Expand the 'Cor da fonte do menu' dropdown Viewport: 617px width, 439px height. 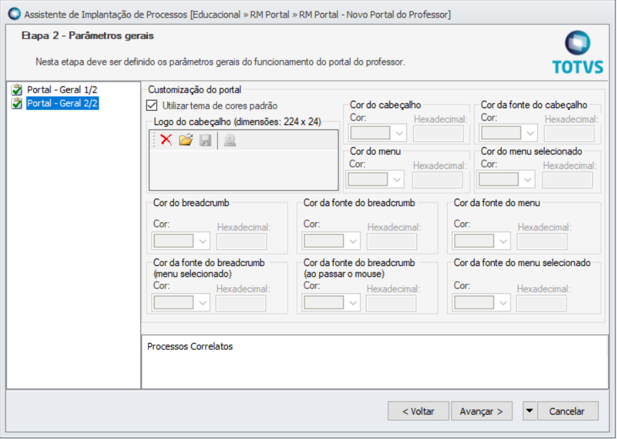tap(503, 241)
